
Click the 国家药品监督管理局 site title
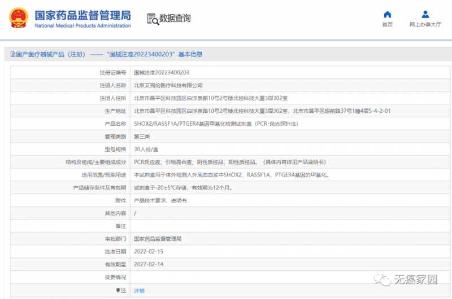82,16
